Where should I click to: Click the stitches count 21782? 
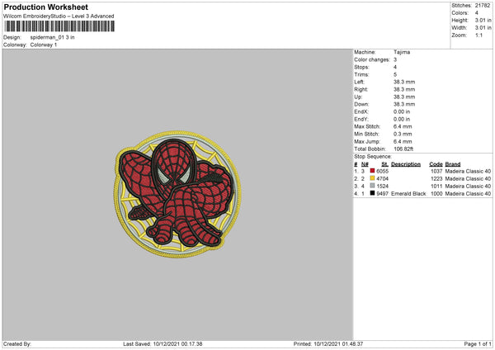pyautogui.click(x=483, y=6)
